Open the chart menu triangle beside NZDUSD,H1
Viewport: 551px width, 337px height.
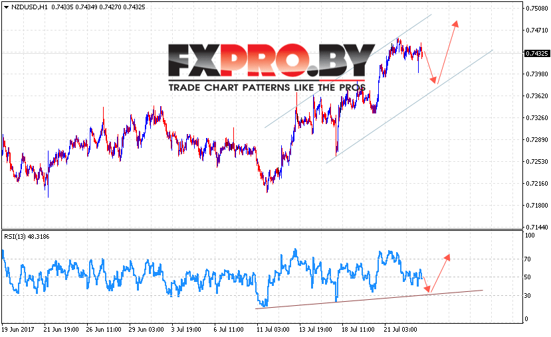tap(6, 7)
